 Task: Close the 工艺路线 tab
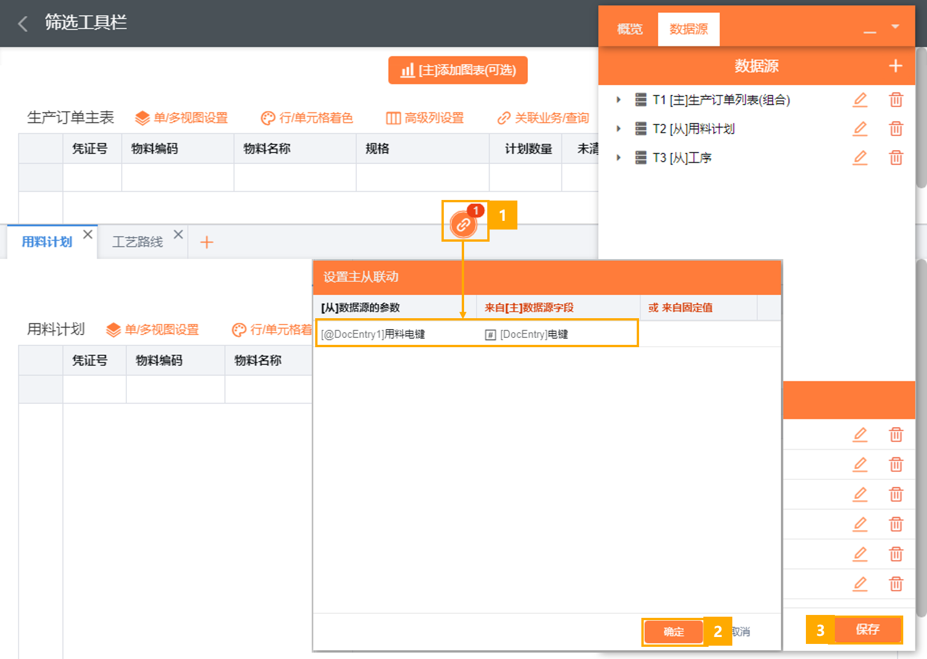click(x=178, y=234)
